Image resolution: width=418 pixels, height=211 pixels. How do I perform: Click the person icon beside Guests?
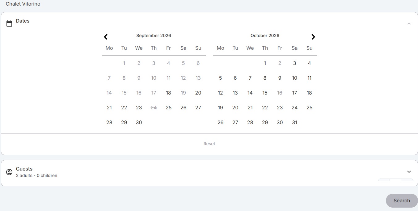9,172
